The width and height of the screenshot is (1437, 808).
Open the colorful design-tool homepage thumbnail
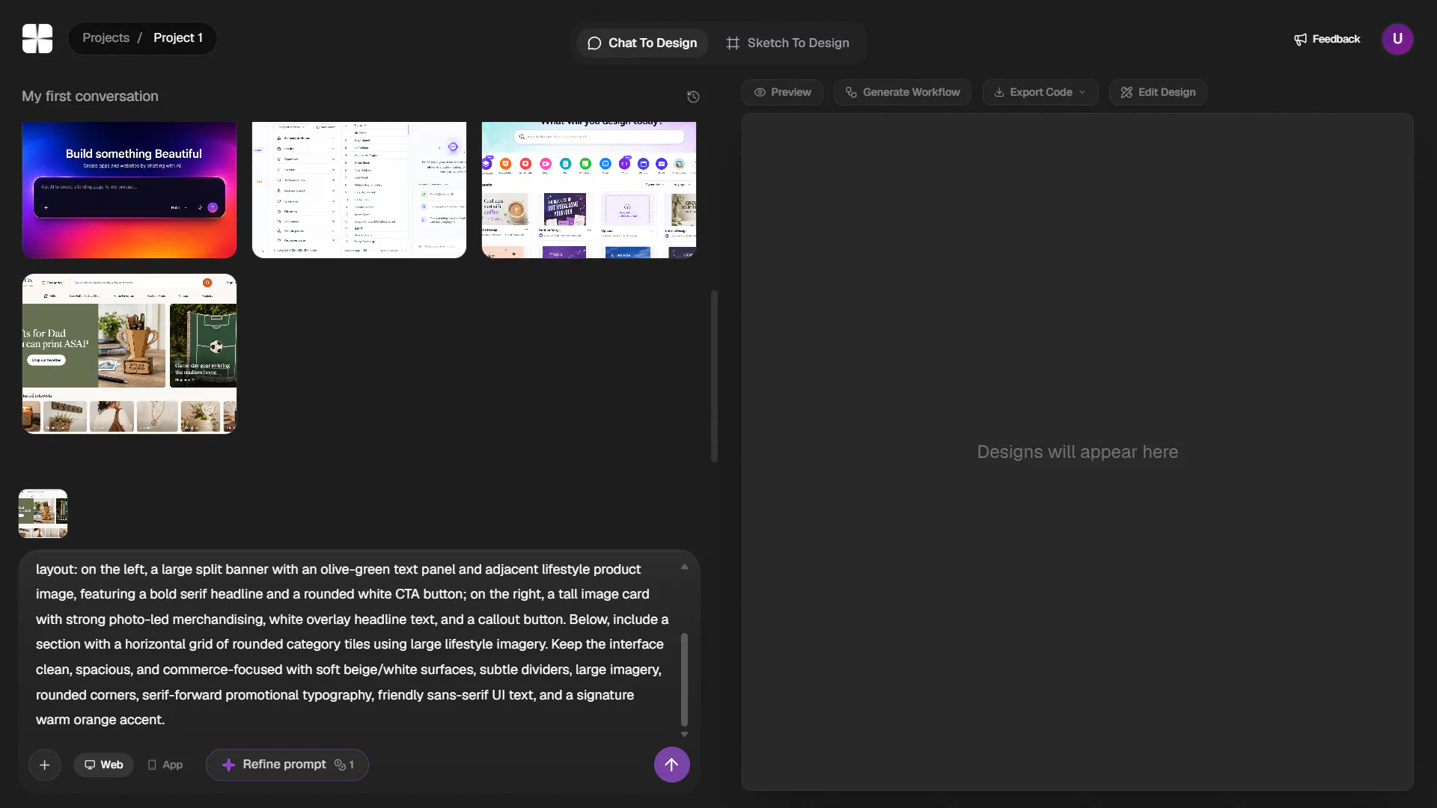tap(589, 190)
